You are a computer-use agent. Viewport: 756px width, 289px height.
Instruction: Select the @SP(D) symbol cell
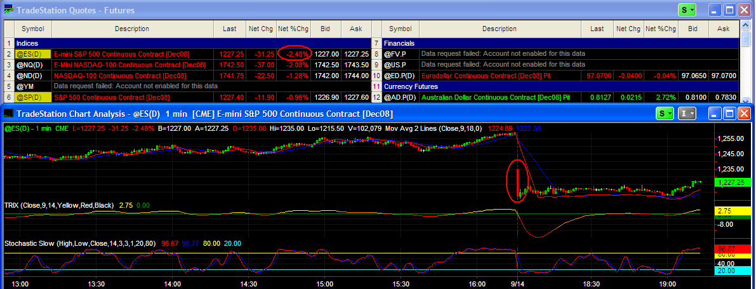click(x=33, y=97)
